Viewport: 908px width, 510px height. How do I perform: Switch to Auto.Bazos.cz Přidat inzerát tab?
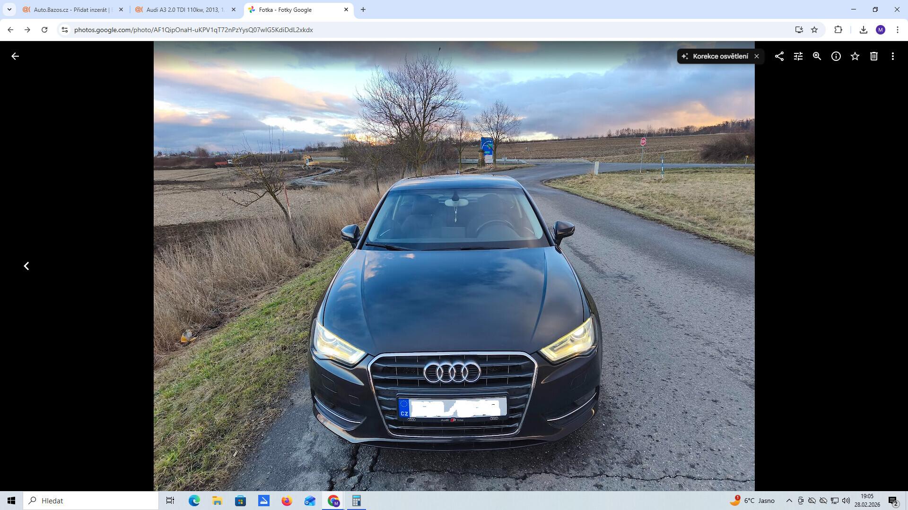tap(71, 9)
